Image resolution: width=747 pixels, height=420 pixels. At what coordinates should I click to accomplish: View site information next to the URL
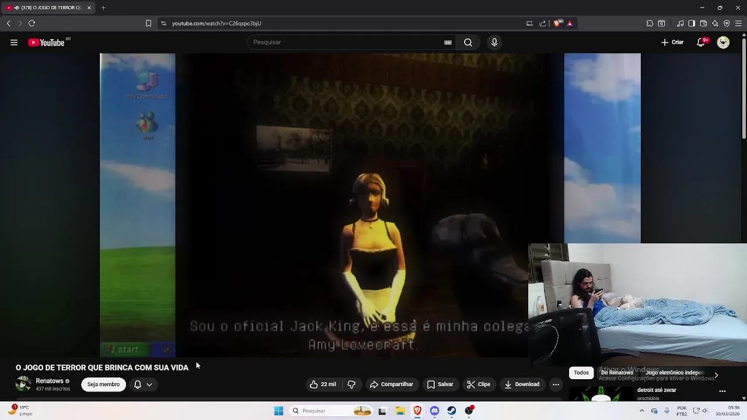coord(163,23)
